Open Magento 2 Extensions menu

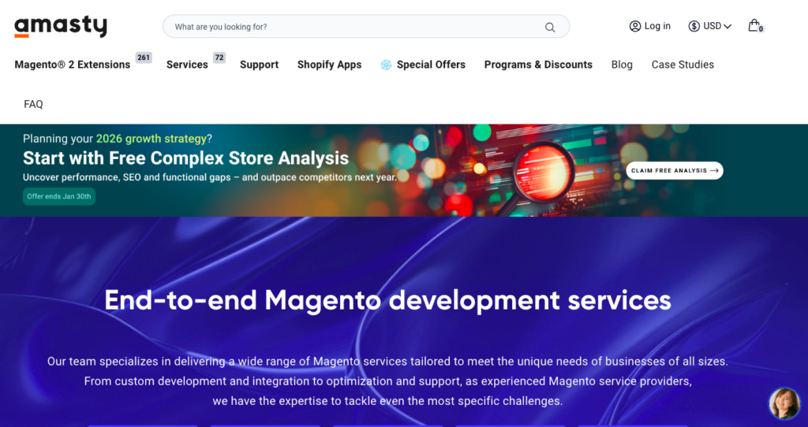click(x=72, y=65)
